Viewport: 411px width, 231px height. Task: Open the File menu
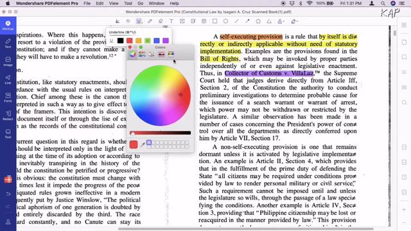87,3
